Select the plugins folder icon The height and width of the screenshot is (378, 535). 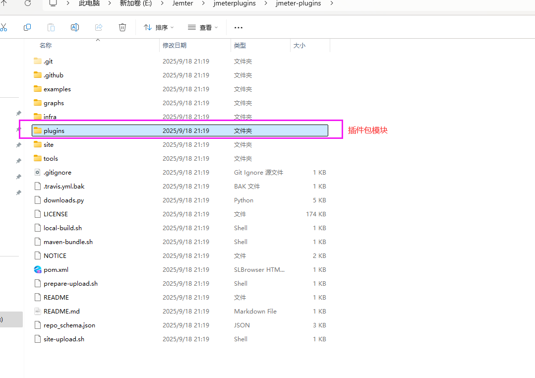38,130
